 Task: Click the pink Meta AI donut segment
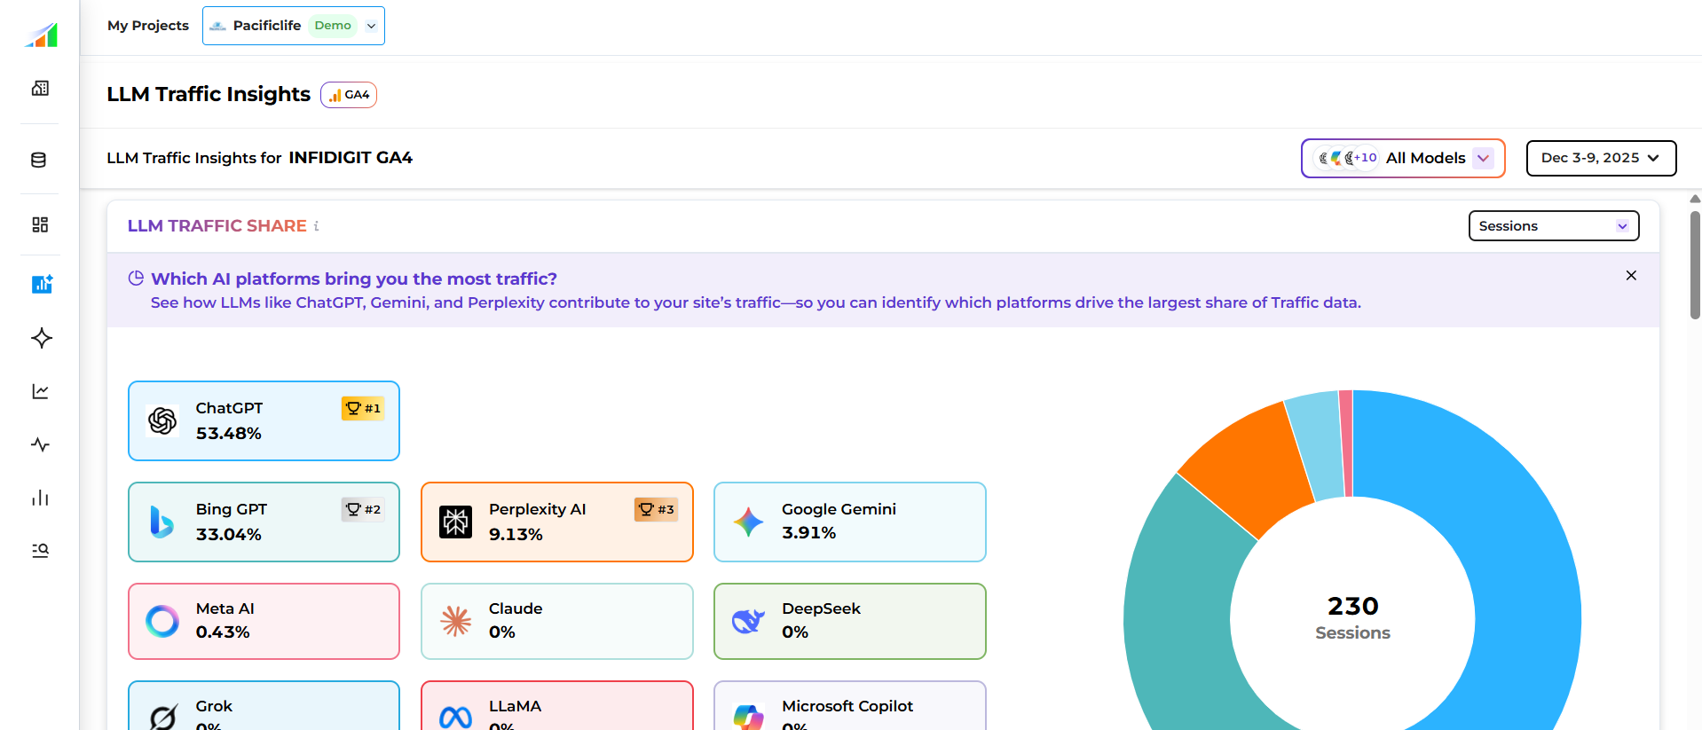[x=1347, y=443]
